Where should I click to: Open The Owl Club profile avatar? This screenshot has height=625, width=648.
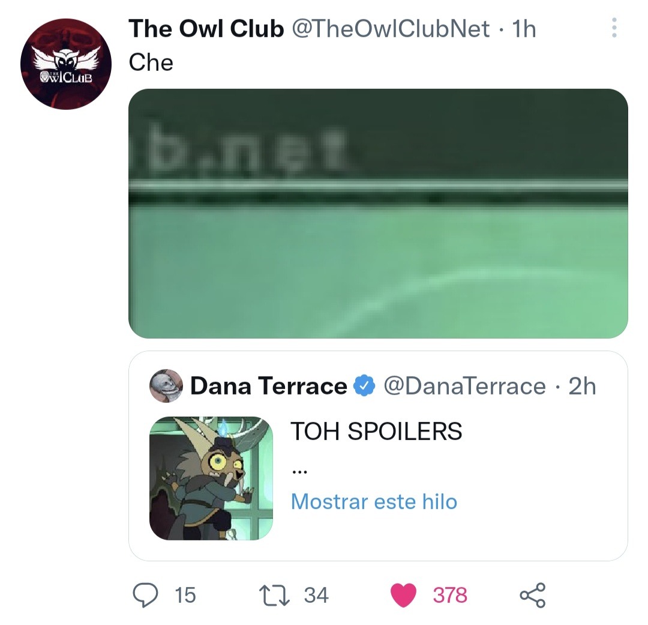click(66, 64)
